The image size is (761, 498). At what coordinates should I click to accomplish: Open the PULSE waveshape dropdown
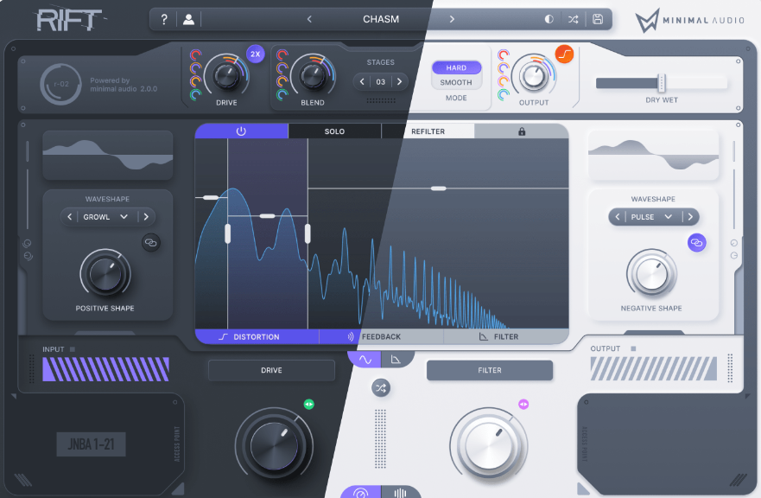click(651, 217)
